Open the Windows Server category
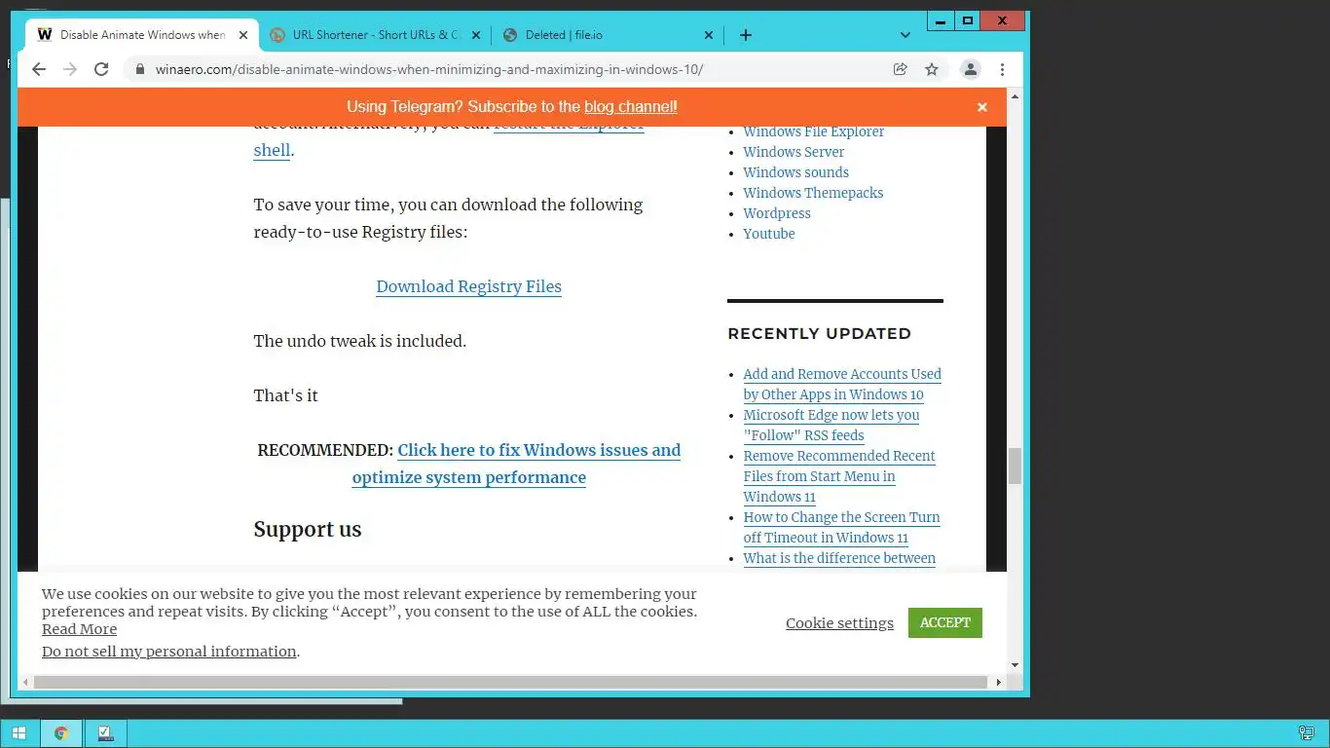The width and height of the screenshot is (1330, 748). pyautogui.click(x=794, y=152)
